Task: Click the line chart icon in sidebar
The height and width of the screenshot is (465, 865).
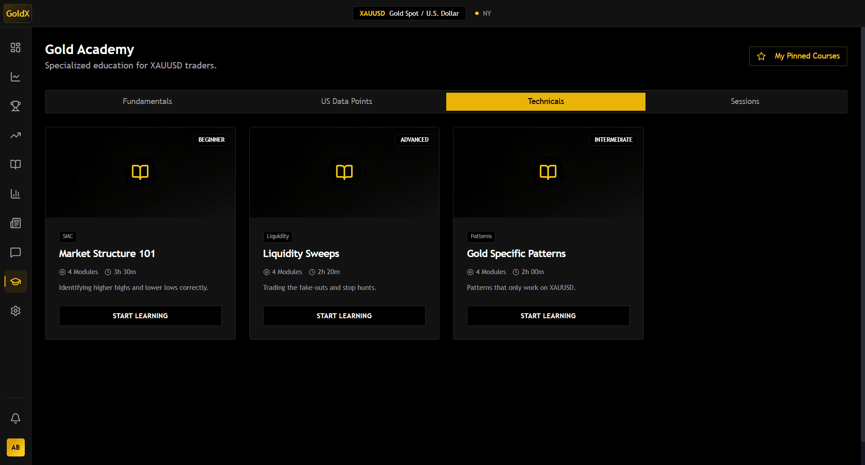Action: click(15, 77)
